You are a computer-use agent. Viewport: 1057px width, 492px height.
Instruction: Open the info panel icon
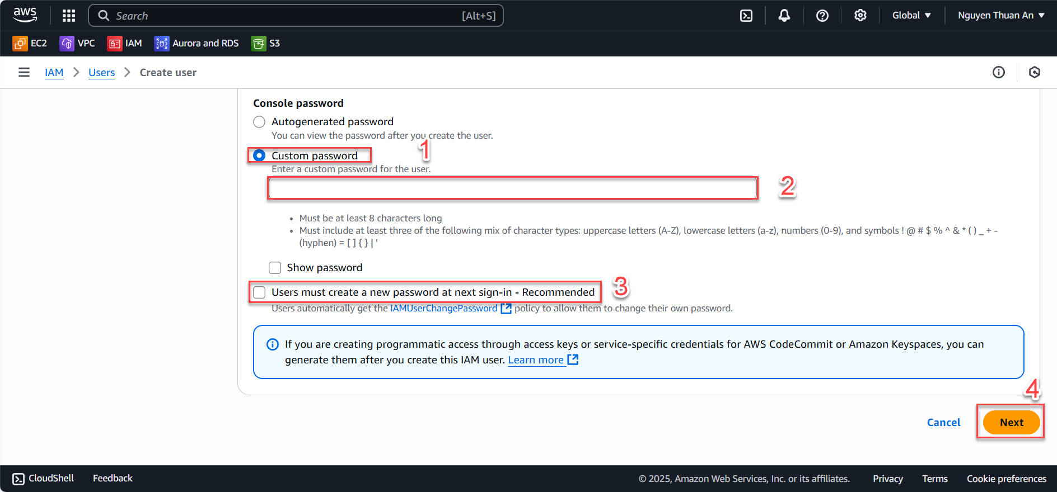coord(999,72)
